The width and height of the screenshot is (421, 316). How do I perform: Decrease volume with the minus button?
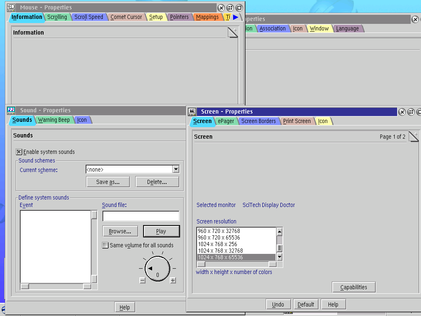(143, 281)
